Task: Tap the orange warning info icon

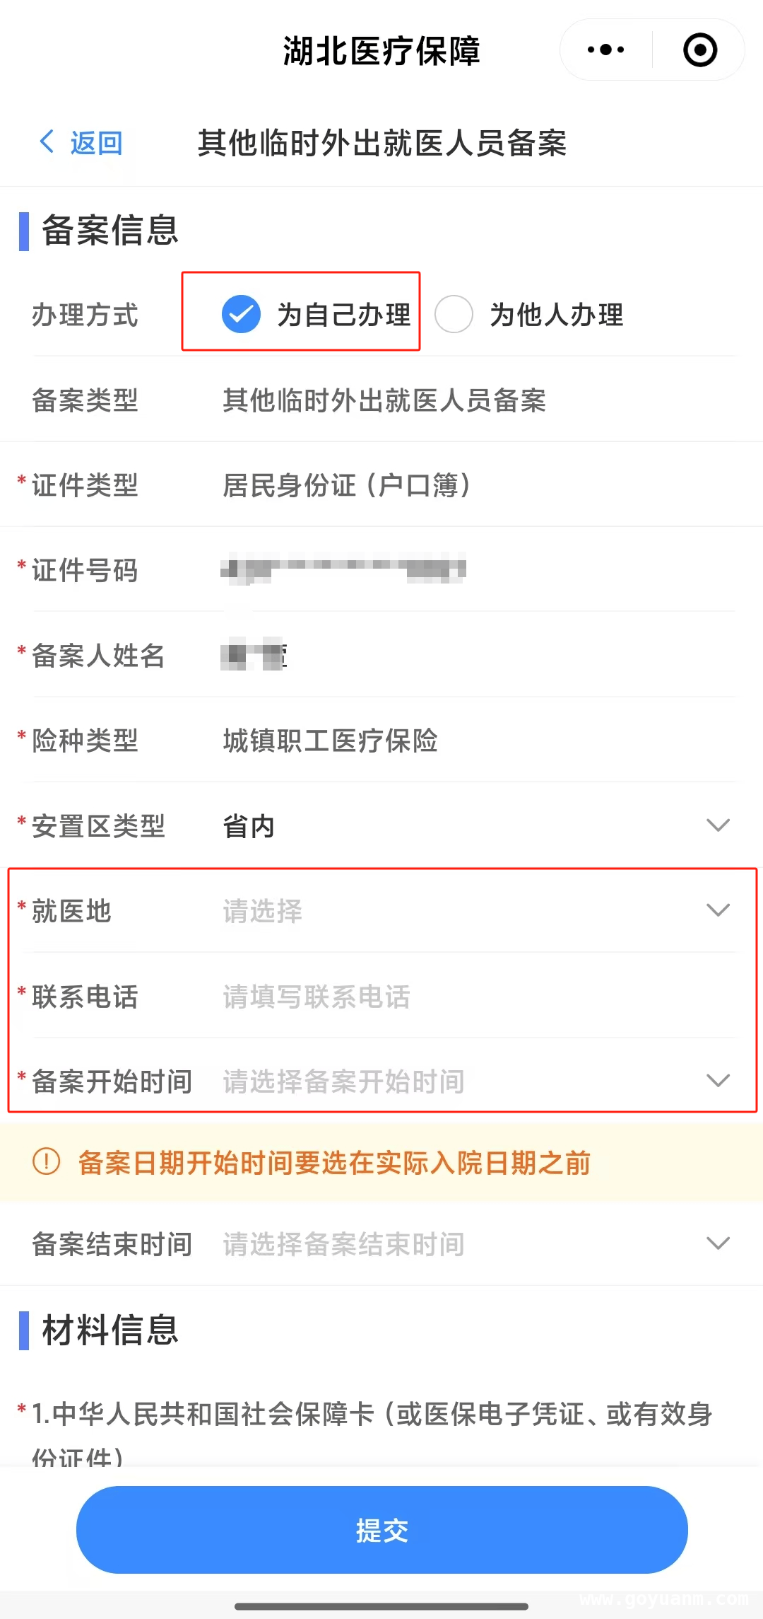Action: [47, 1161]
